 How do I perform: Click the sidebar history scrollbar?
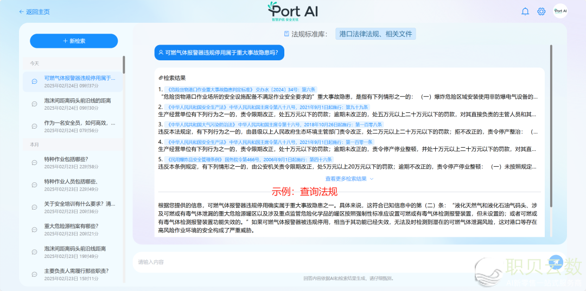coord(124,65)
